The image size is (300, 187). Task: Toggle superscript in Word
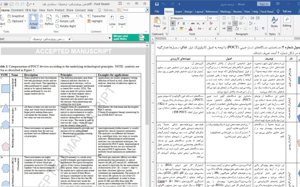click(x=204, y=23)
